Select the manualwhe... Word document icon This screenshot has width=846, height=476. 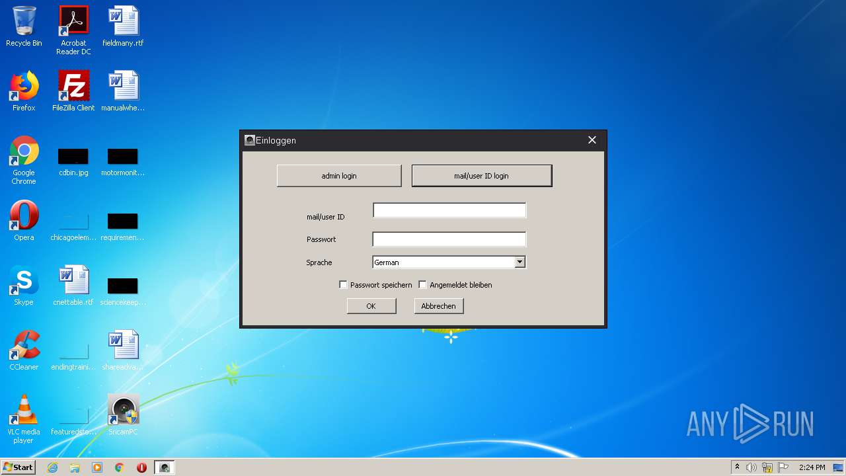pyautogui.click(x=123, y=91)
